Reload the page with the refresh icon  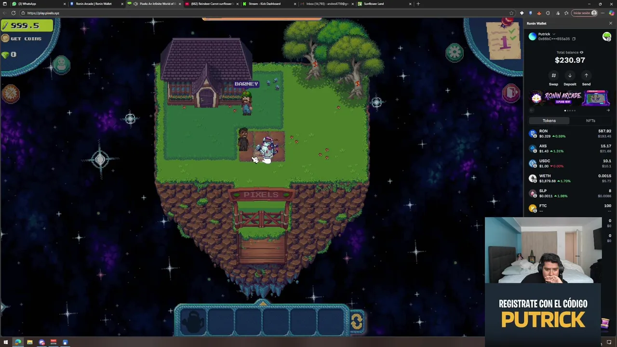click(x=13, y=13)
